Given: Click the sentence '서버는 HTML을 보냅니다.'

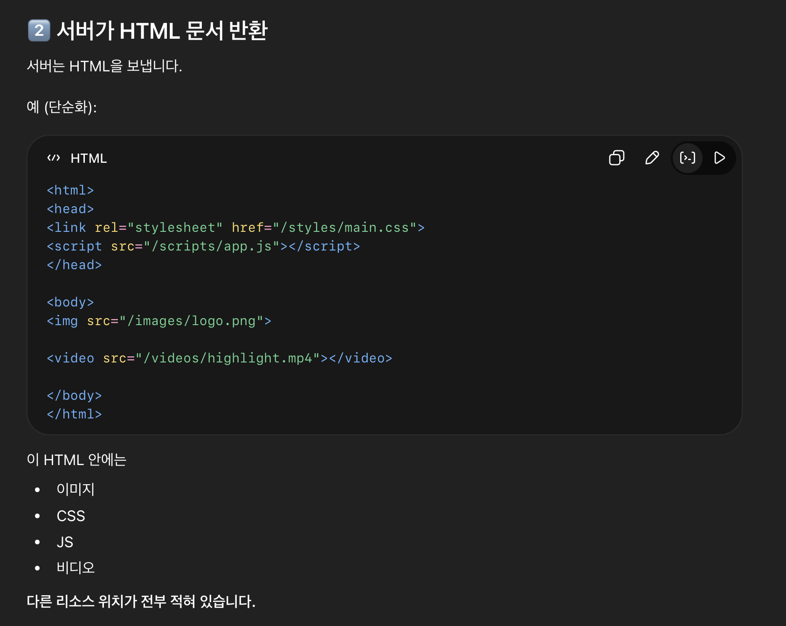Looking at the screenshot, I should pyautogui.click(x=104, y=66).
